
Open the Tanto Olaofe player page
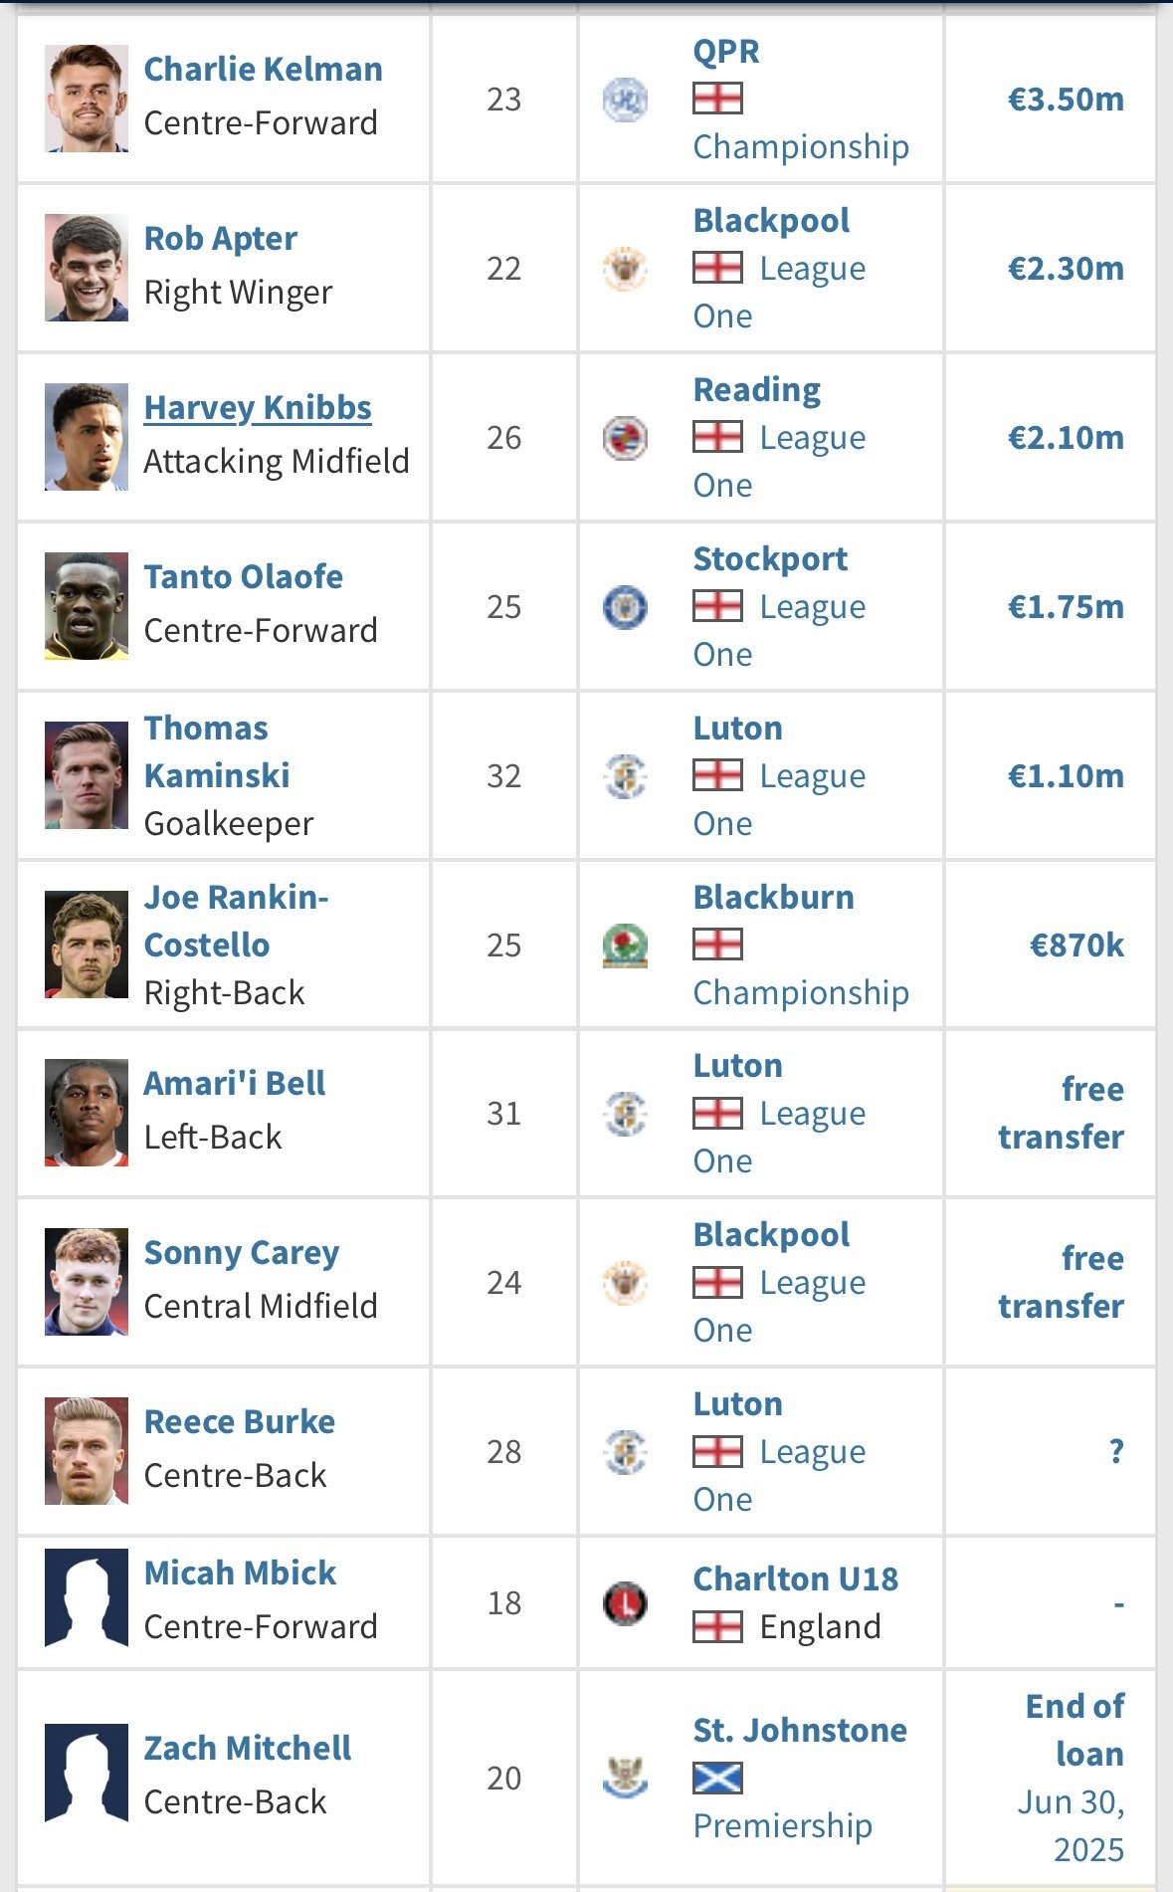pos(244,577)
